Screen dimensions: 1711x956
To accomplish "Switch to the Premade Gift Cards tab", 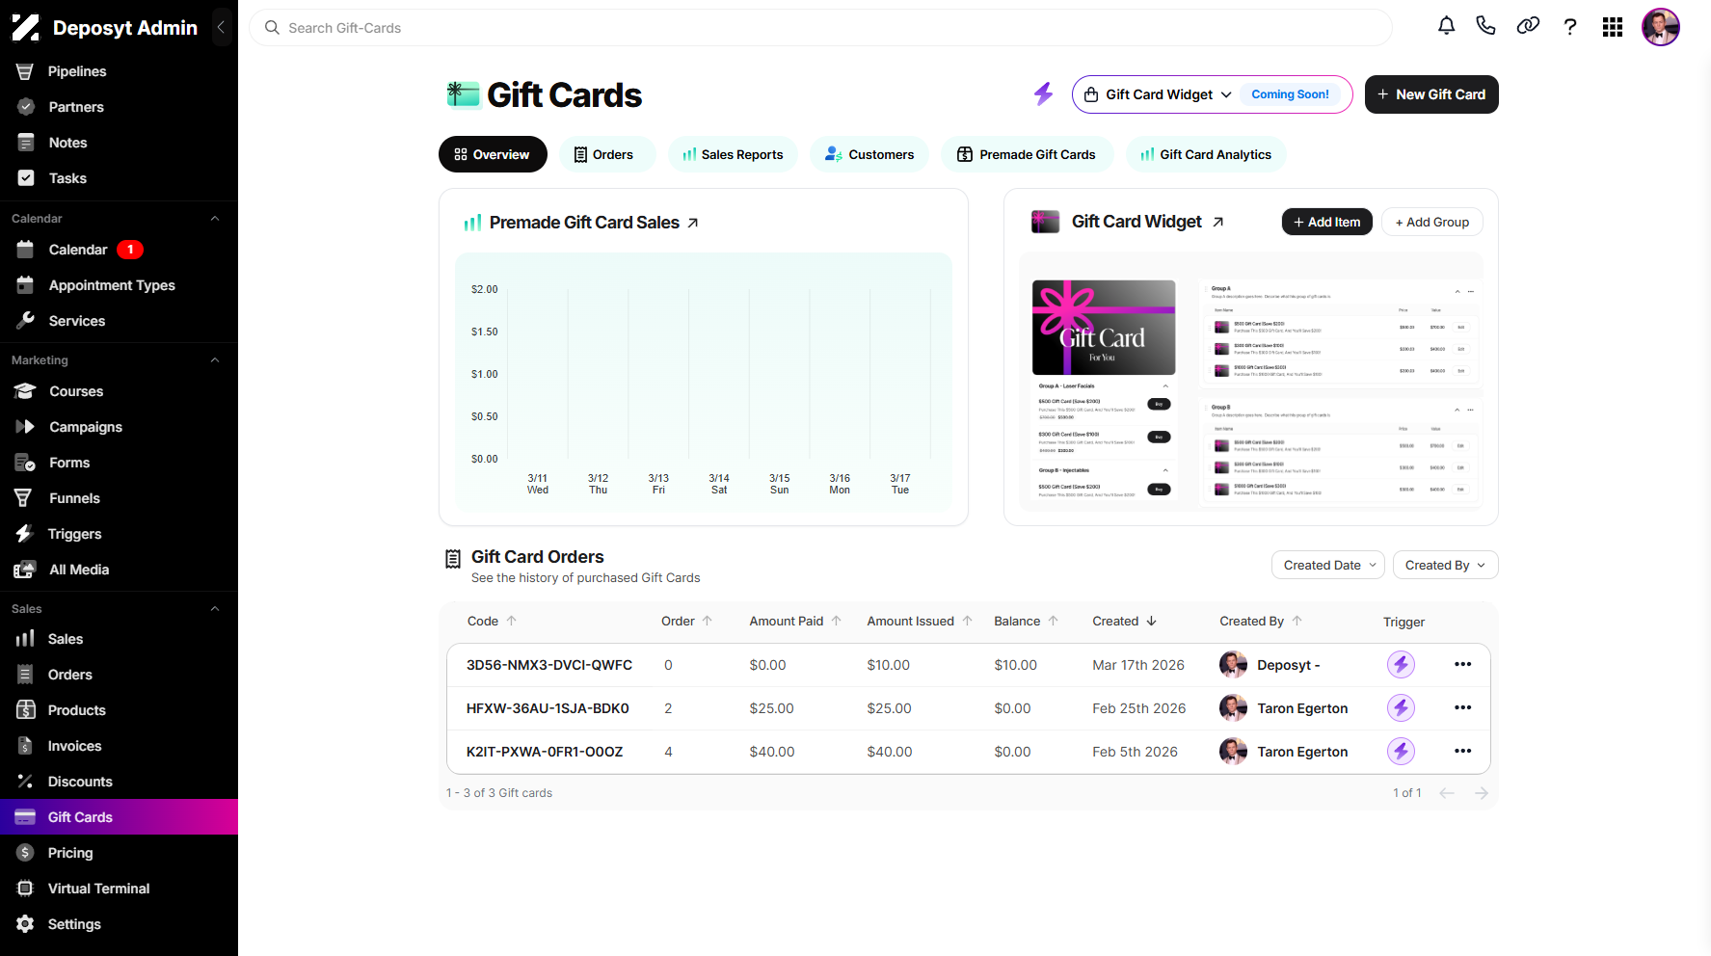I will 1027,154.
